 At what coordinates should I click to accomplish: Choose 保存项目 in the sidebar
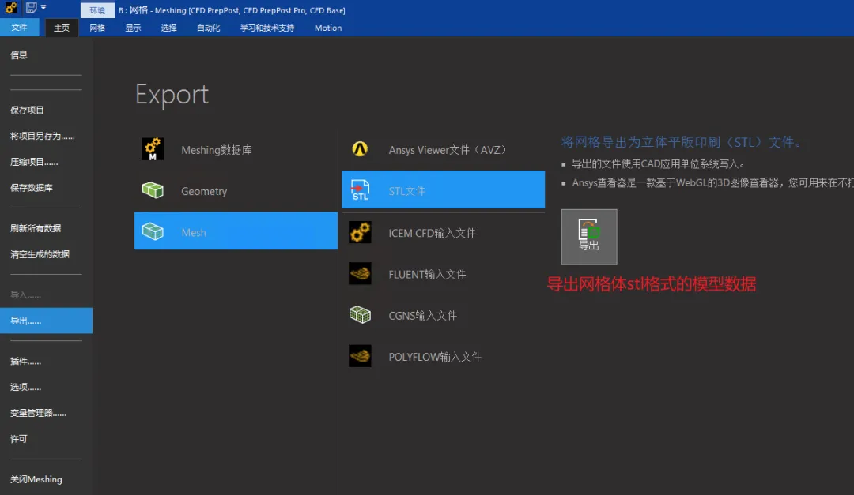click(x=27, y=110)
